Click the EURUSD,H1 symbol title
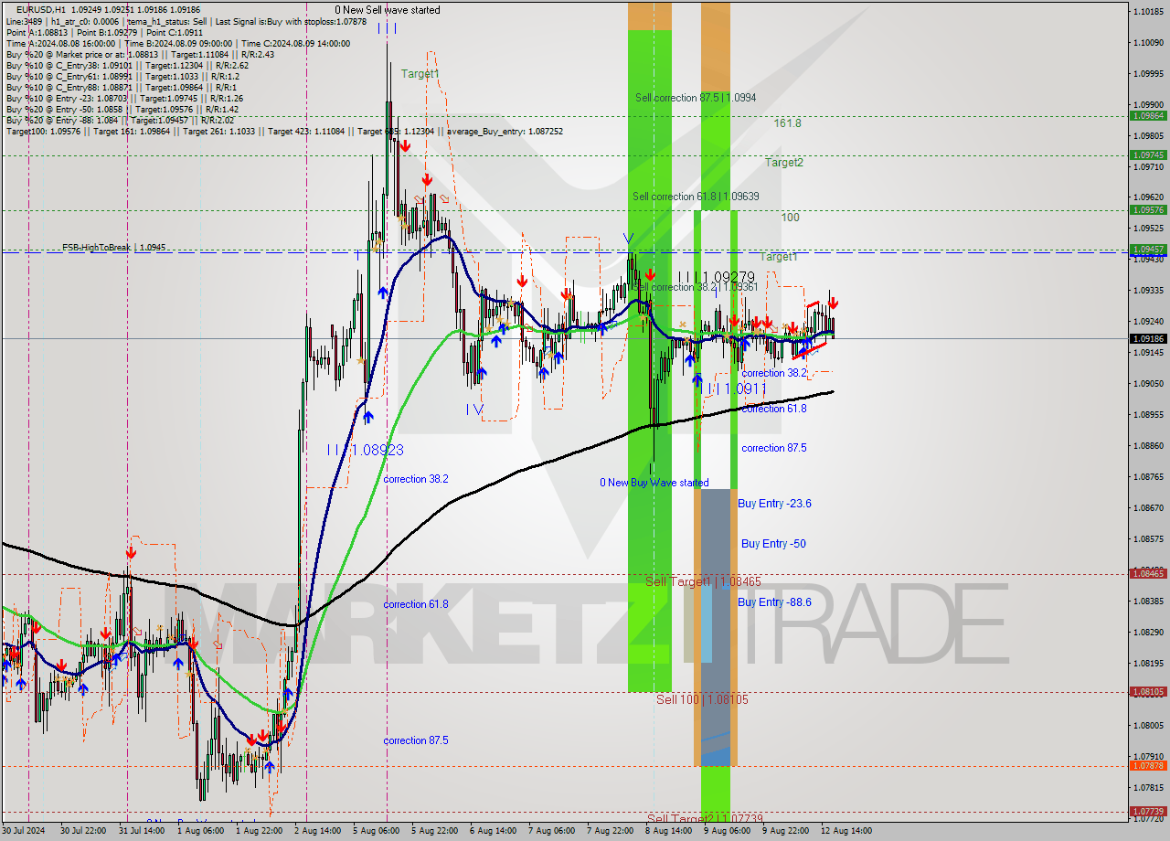This screenshot has width=1170, height=841. click(40, 9)
